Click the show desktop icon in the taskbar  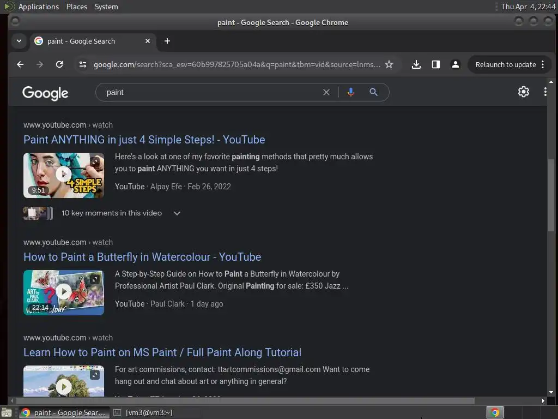coord(7,412)
